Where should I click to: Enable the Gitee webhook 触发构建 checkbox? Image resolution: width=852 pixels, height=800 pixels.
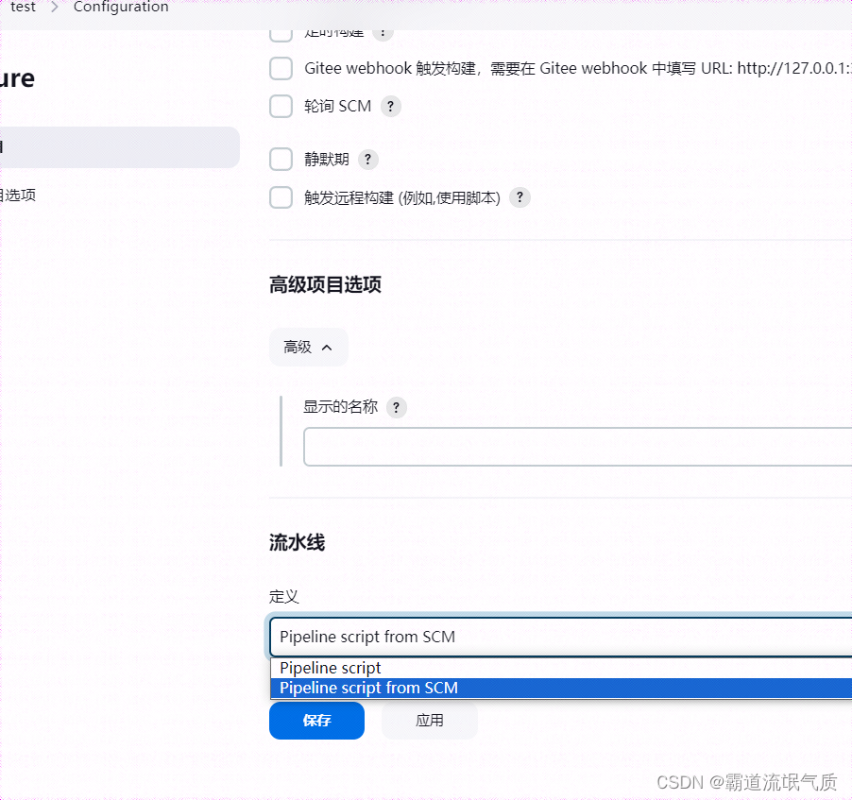pyautogui.click(x=281, y=68)
